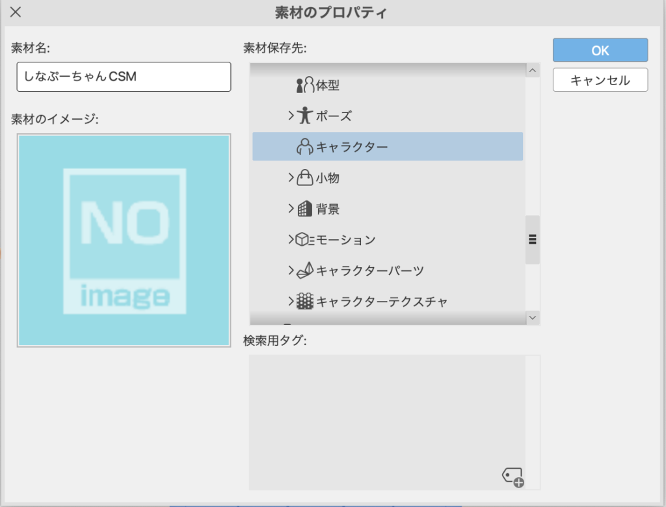Click the キャラクター character icon

click(304, 146)
